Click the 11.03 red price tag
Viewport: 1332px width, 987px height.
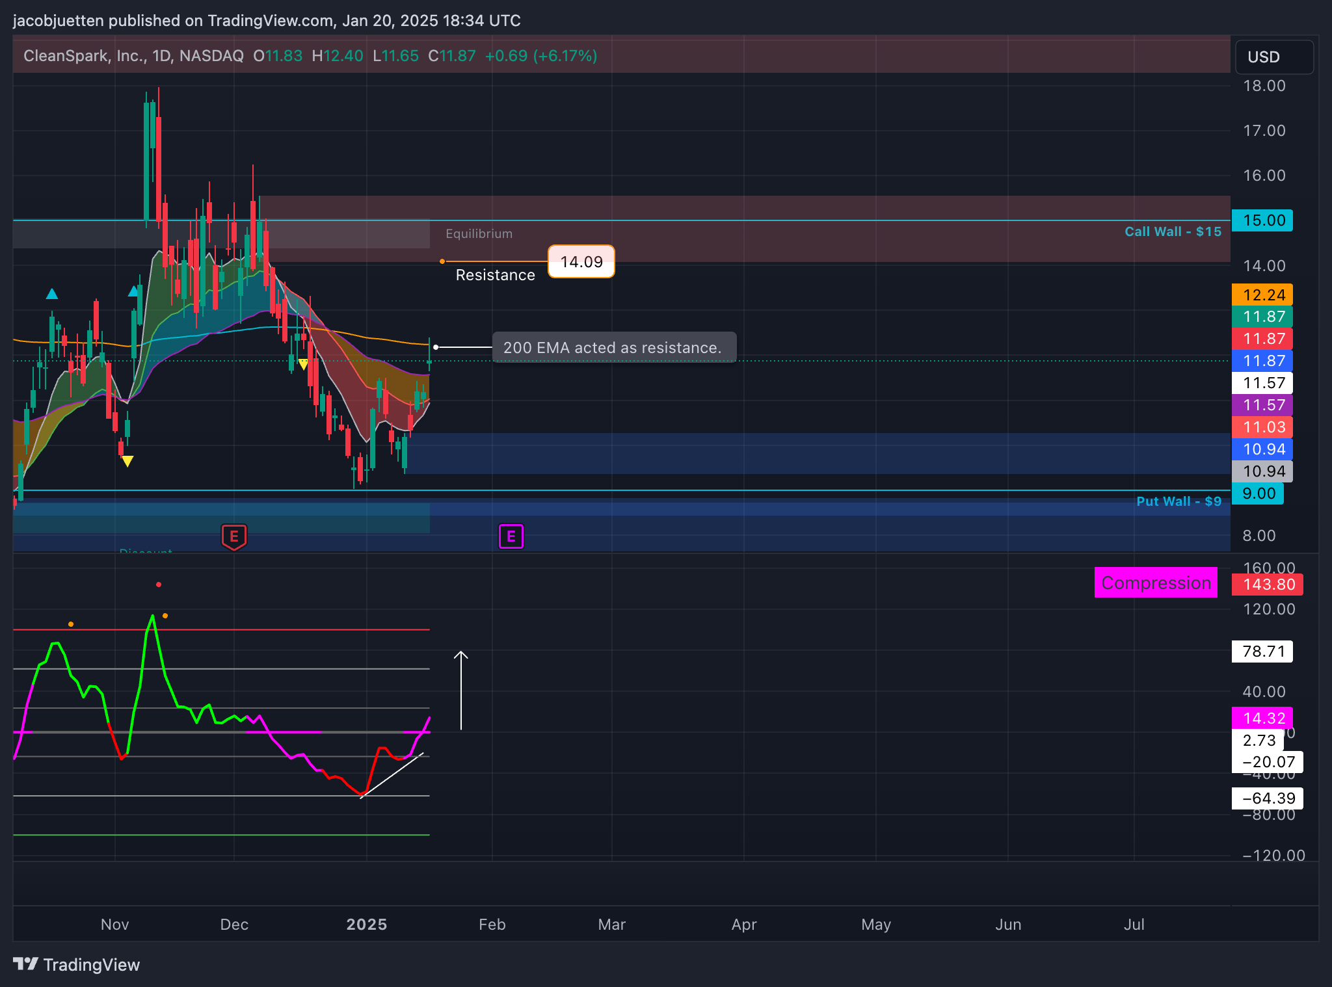click(1262, 427)
